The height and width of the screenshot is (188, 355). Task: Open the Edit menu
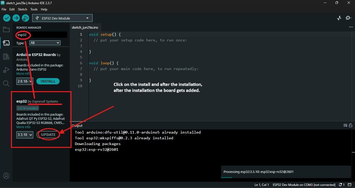point(12,9)
